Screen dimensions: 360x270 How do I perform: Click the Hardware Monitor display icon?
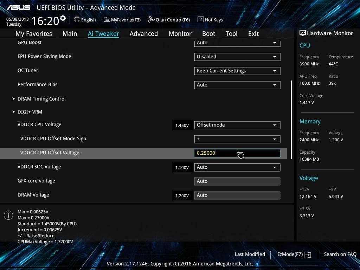coord(302,33)
